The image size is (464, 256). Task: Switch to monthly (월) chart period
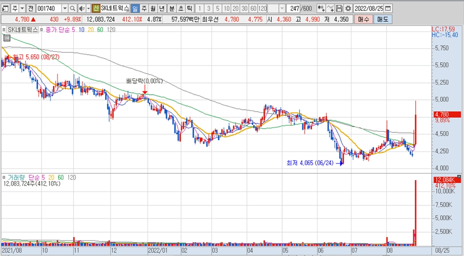(153, 8)
